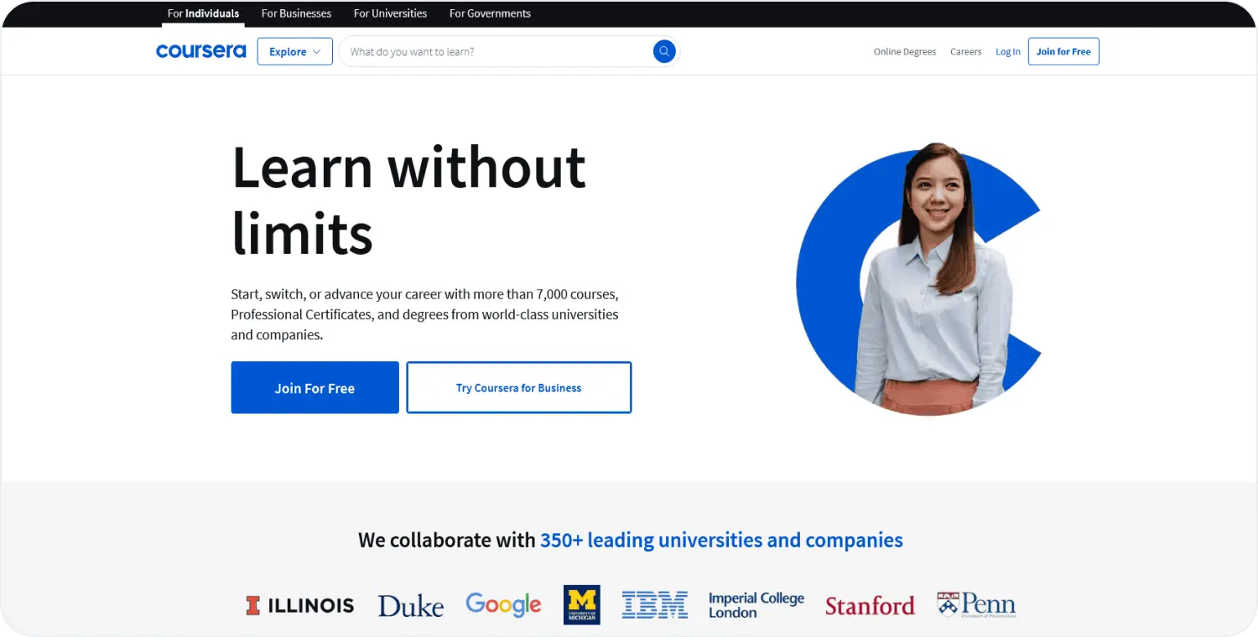
Task: Click the Coursera logo
Action: (x=200, y=50)
